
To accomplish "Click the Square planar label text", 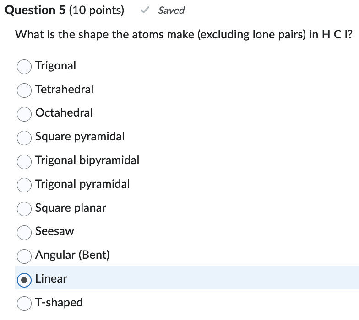I will [71, 208].
